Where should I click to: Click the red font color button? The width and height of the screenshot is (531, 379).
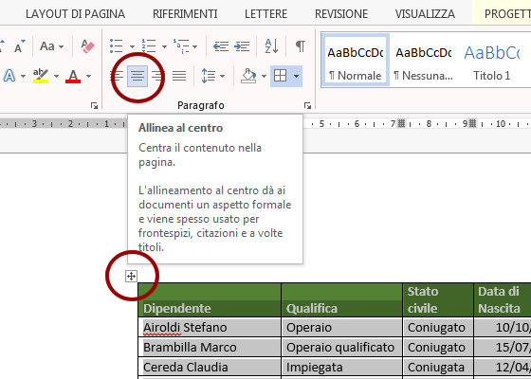click(74, 76)
